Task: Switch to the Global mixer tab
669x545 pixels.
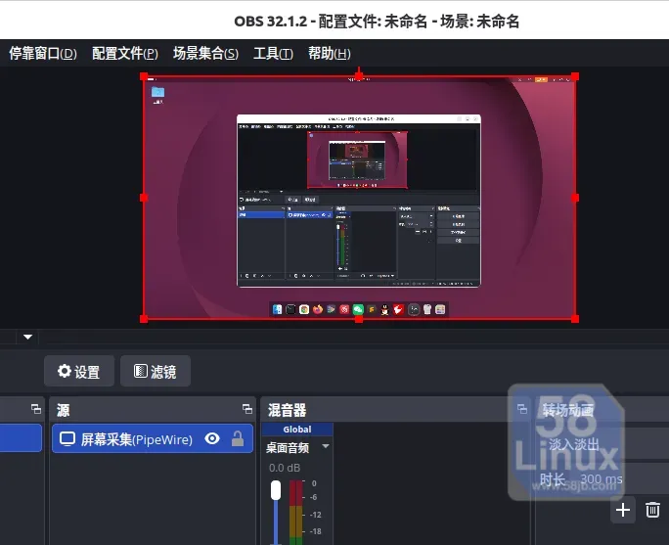Action: coord(297,430)
